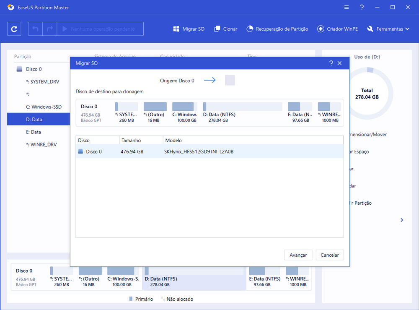The height and width of the screenshot is (310, 419).
Task: Select the WINRE... 1000 MB partition in dialog
Action: (329, 112)
